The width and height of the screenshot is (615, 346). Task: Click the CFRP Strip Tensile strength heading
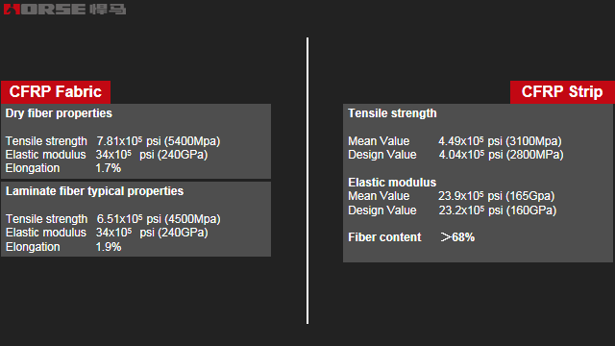(392, 113)
